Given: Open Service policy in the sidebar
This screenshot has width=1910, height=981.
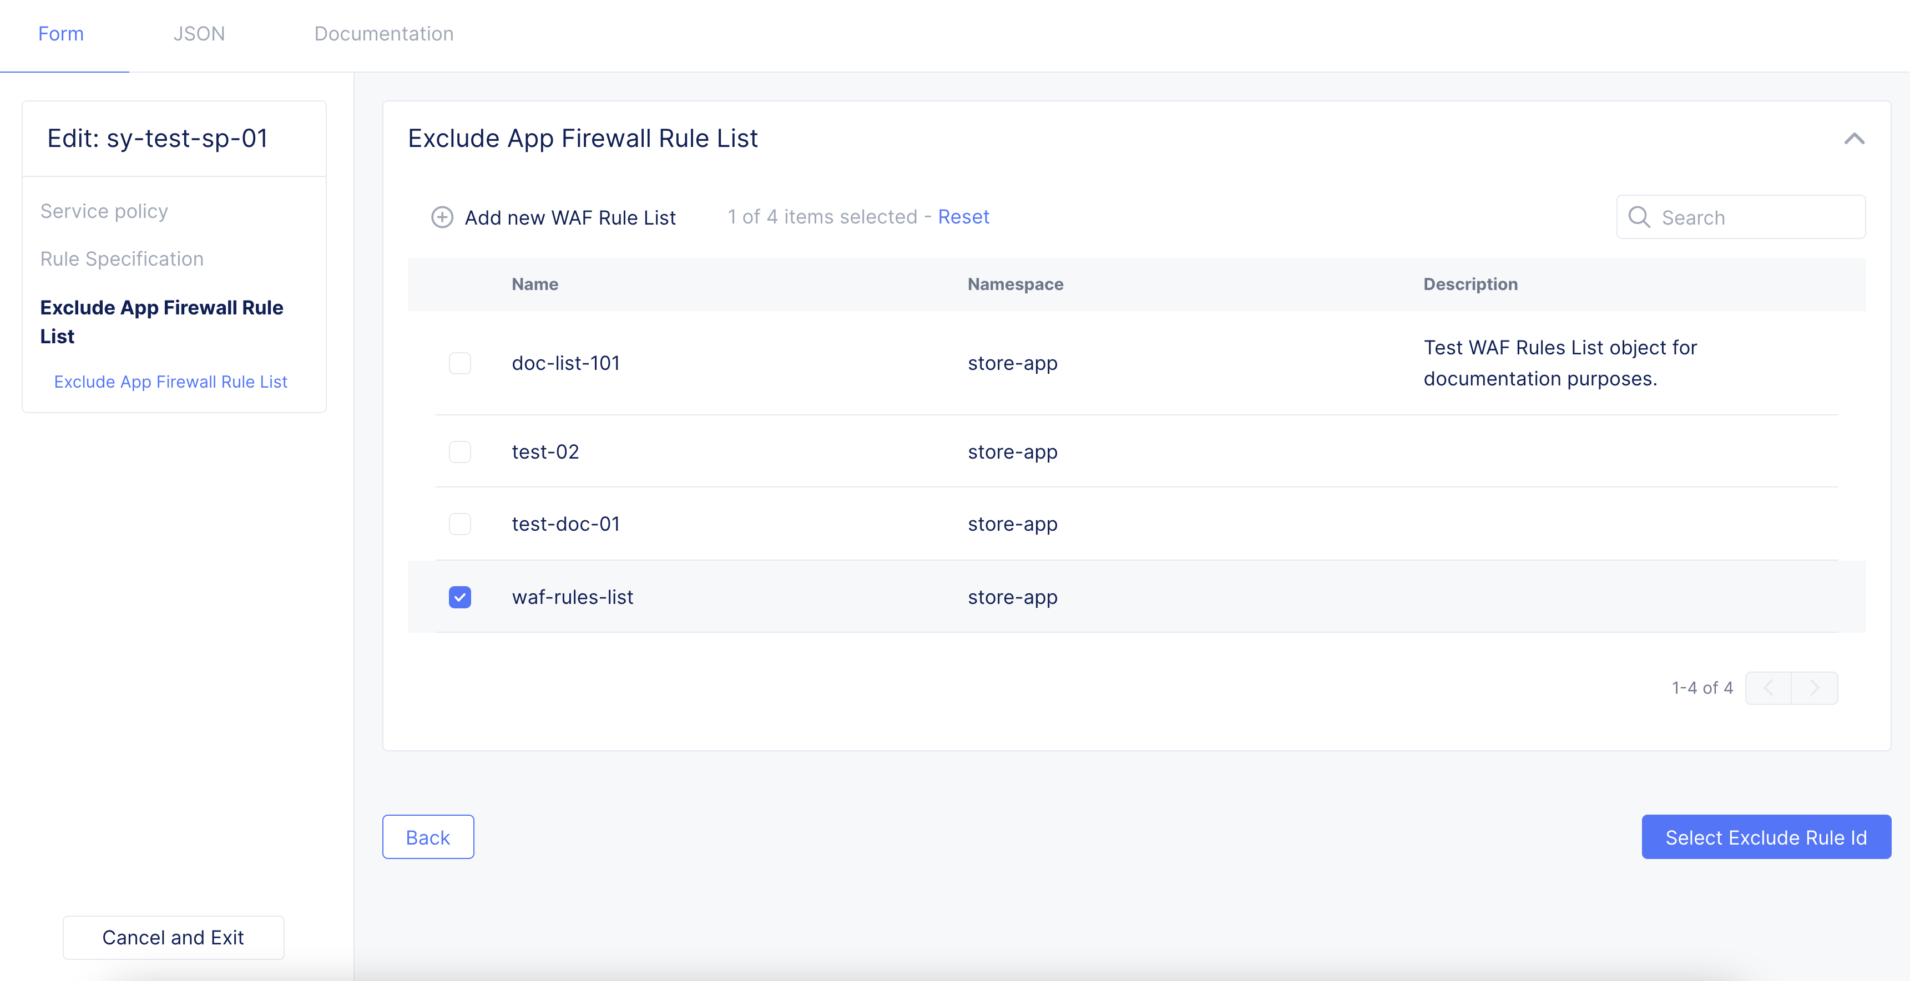Looking at the screenshot, I should coord(104,211).
